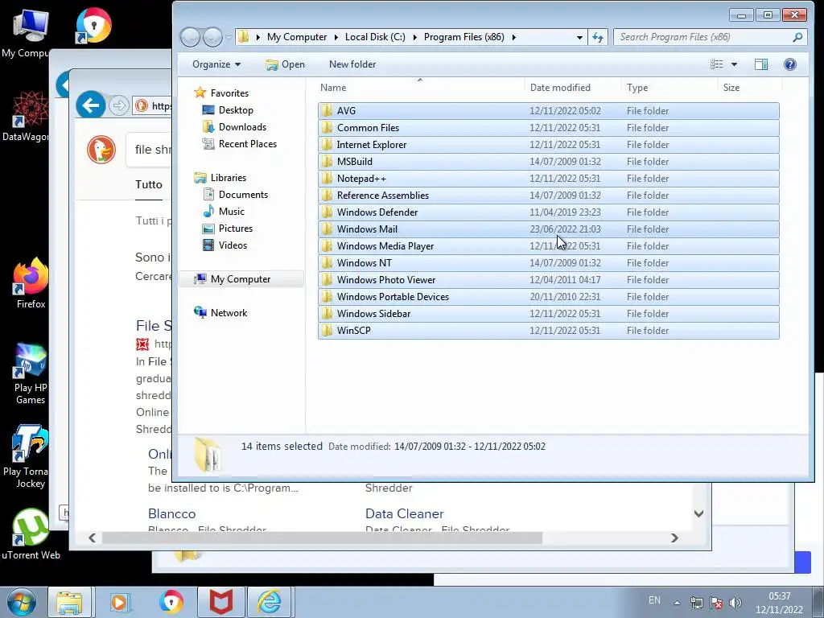Open the recent pages dropdown arrow

tap(229, 37)
